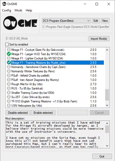Click the large OvGME logo image
The width and height of the screenshot is (115, 161).
pos(20,23)
